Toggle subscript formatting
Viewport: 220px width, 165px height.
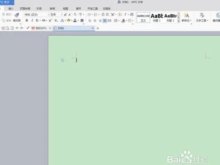coord(56,20)
